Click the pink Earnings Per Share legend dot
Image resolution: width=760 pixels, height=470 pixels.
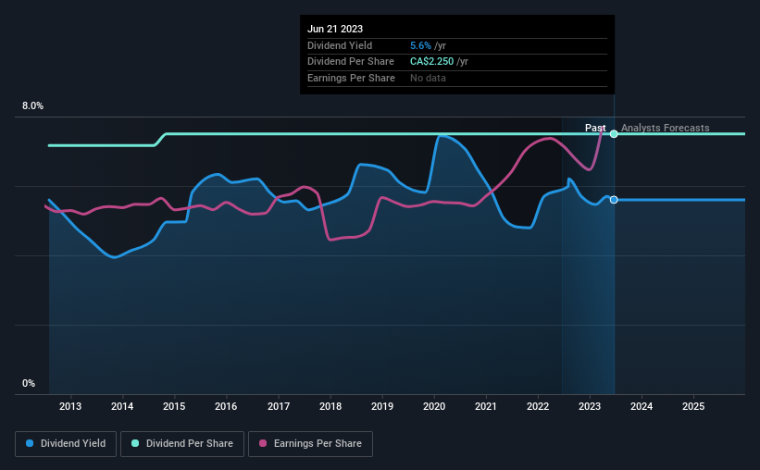[263, 443]
